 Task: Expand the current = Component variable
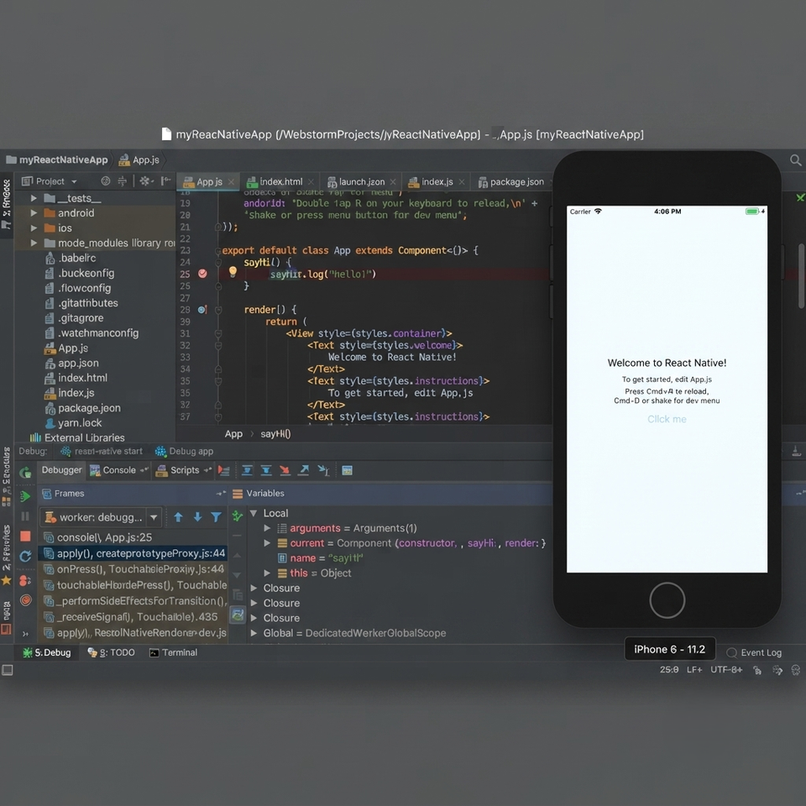(x=267, y=543)
